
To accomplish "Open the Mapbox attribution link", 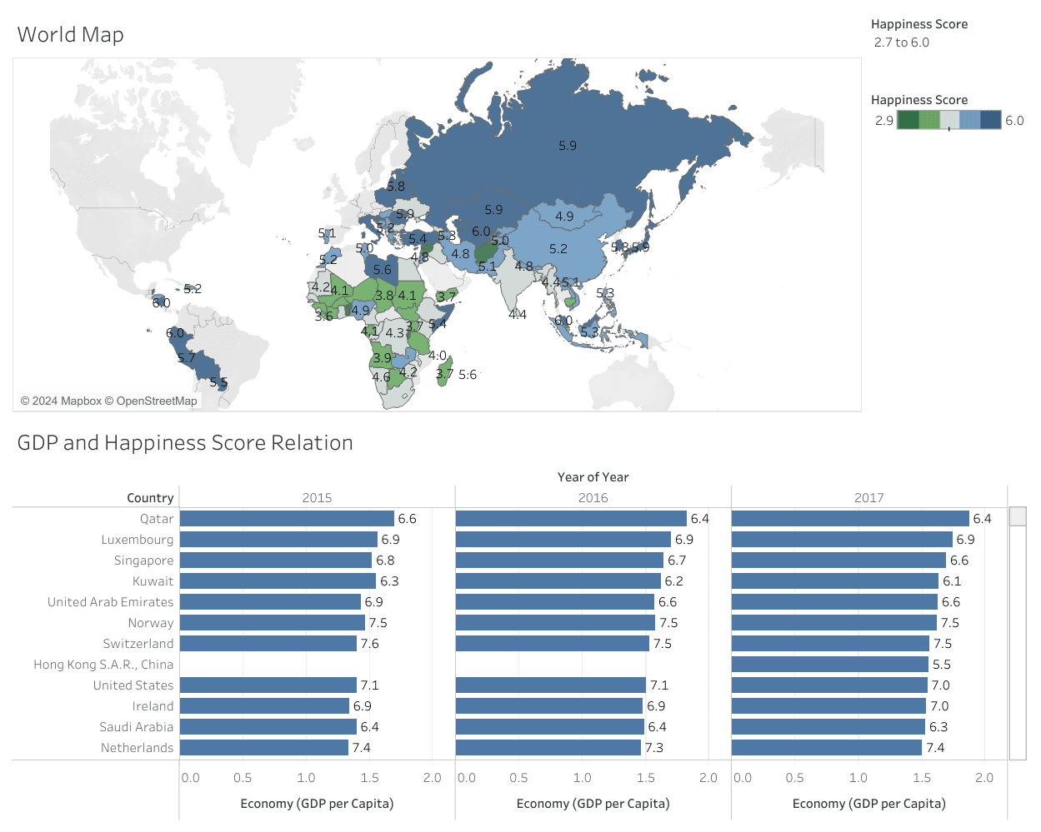I will (x=81, y=401).
